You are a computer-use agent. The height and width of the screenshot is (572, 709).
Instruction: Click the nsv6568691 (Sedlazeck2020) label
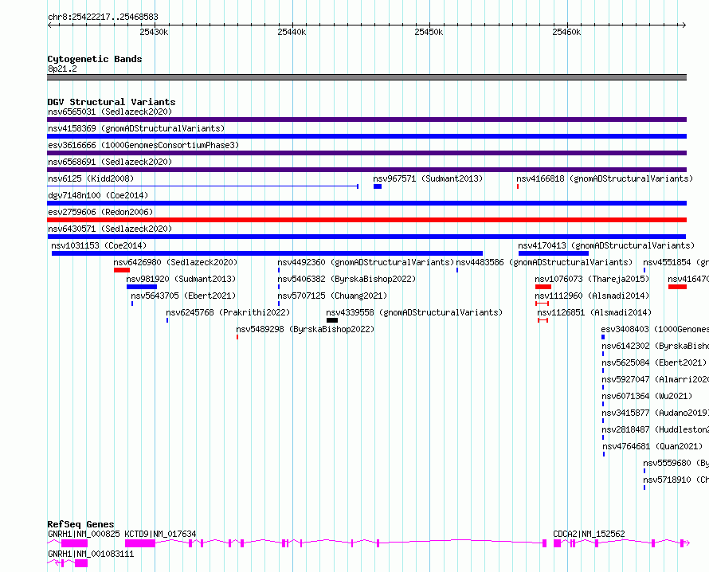pyautogui.click(x=110, y=162)
